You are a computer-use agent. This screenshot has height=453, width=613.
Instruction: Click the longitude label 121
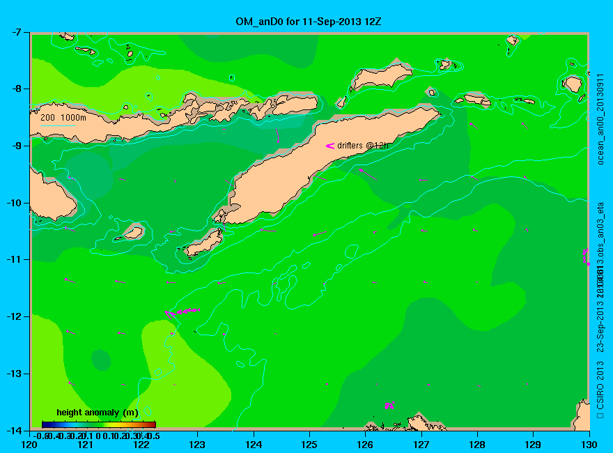pyautogui.click(x=85, y=445)
